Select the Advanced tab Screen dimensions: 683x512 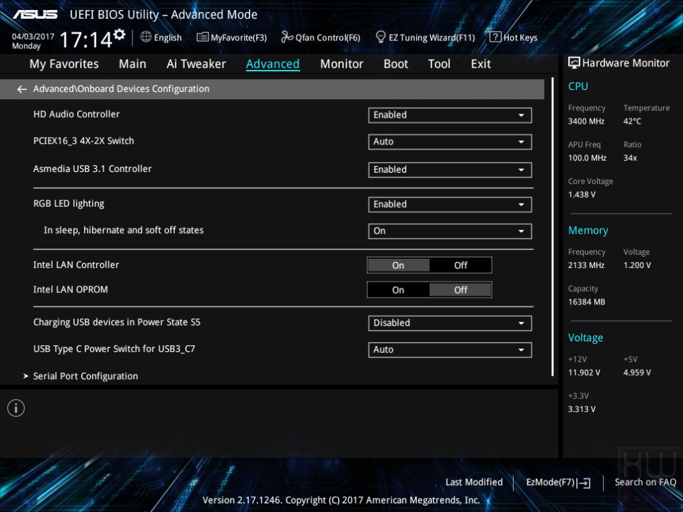(x=273, y=64)
